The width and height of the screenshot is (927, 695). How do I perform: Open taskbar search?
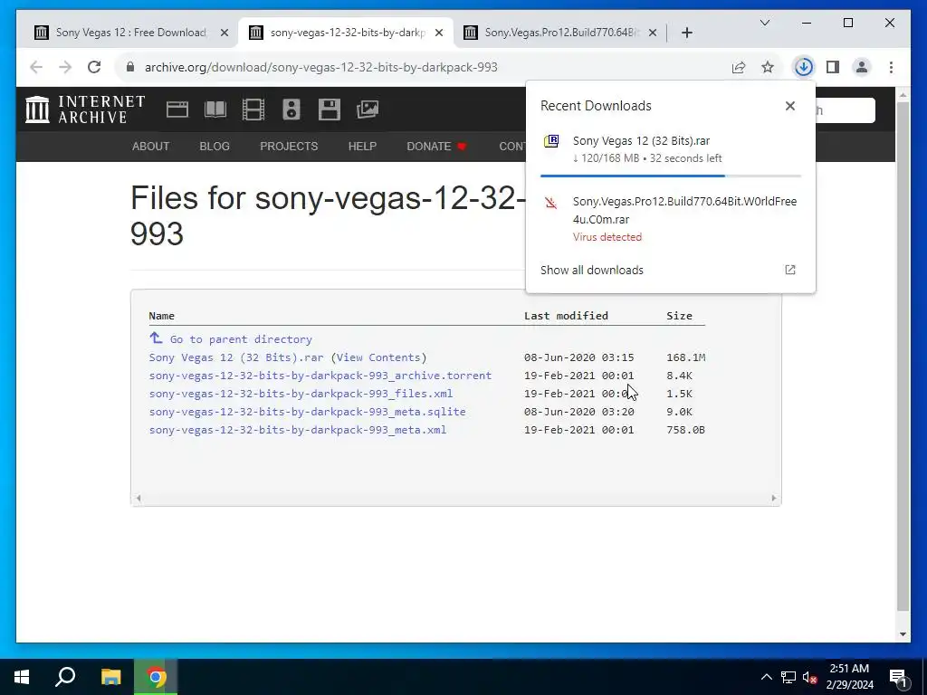click(65, 677)
